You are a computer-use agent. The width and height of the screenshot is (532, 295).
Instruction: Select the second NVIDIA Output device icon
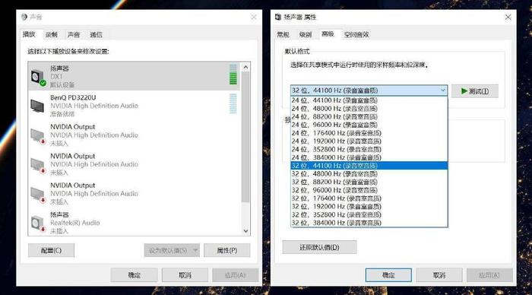click(x=38, y=165)
